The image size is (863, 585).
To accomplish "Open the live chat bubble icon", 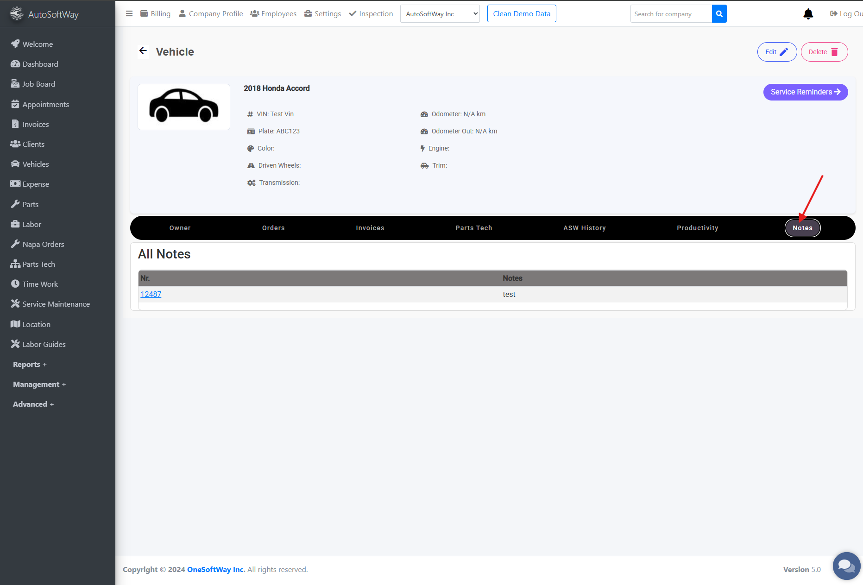I will [x=846, y=566].
